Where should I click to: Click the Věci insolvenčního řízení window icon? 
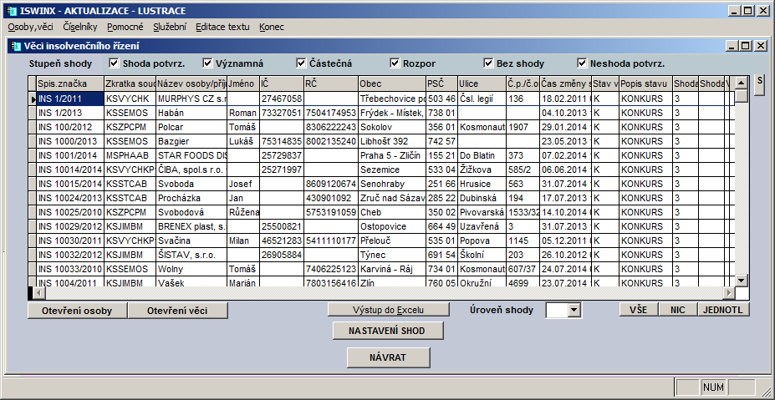[x=17, y=46]
